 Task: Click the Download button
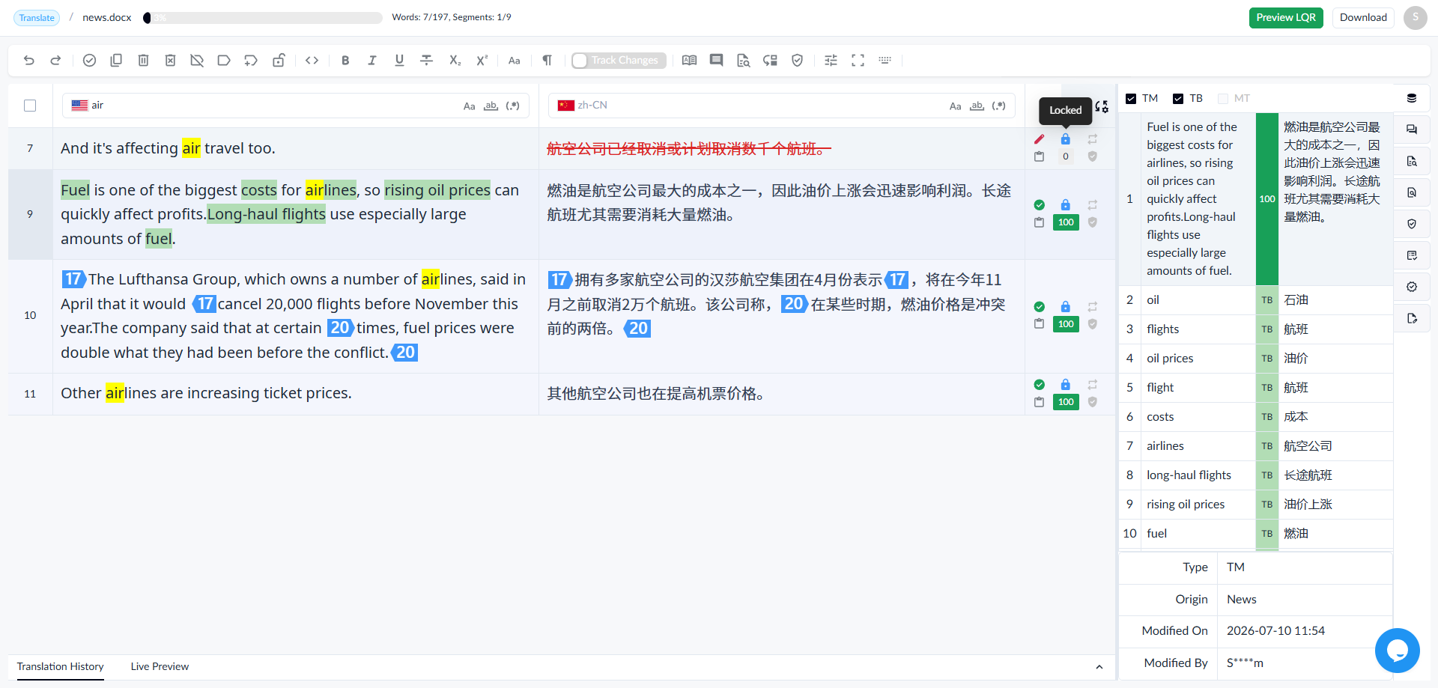pyautogui.click(x=1363, y=18)
